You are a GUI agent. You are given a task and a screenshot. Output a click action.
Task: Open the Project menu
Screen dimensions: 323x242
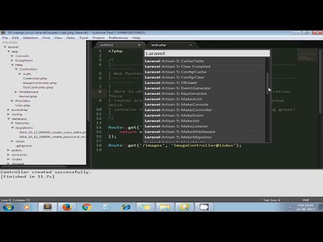[98, 38]
